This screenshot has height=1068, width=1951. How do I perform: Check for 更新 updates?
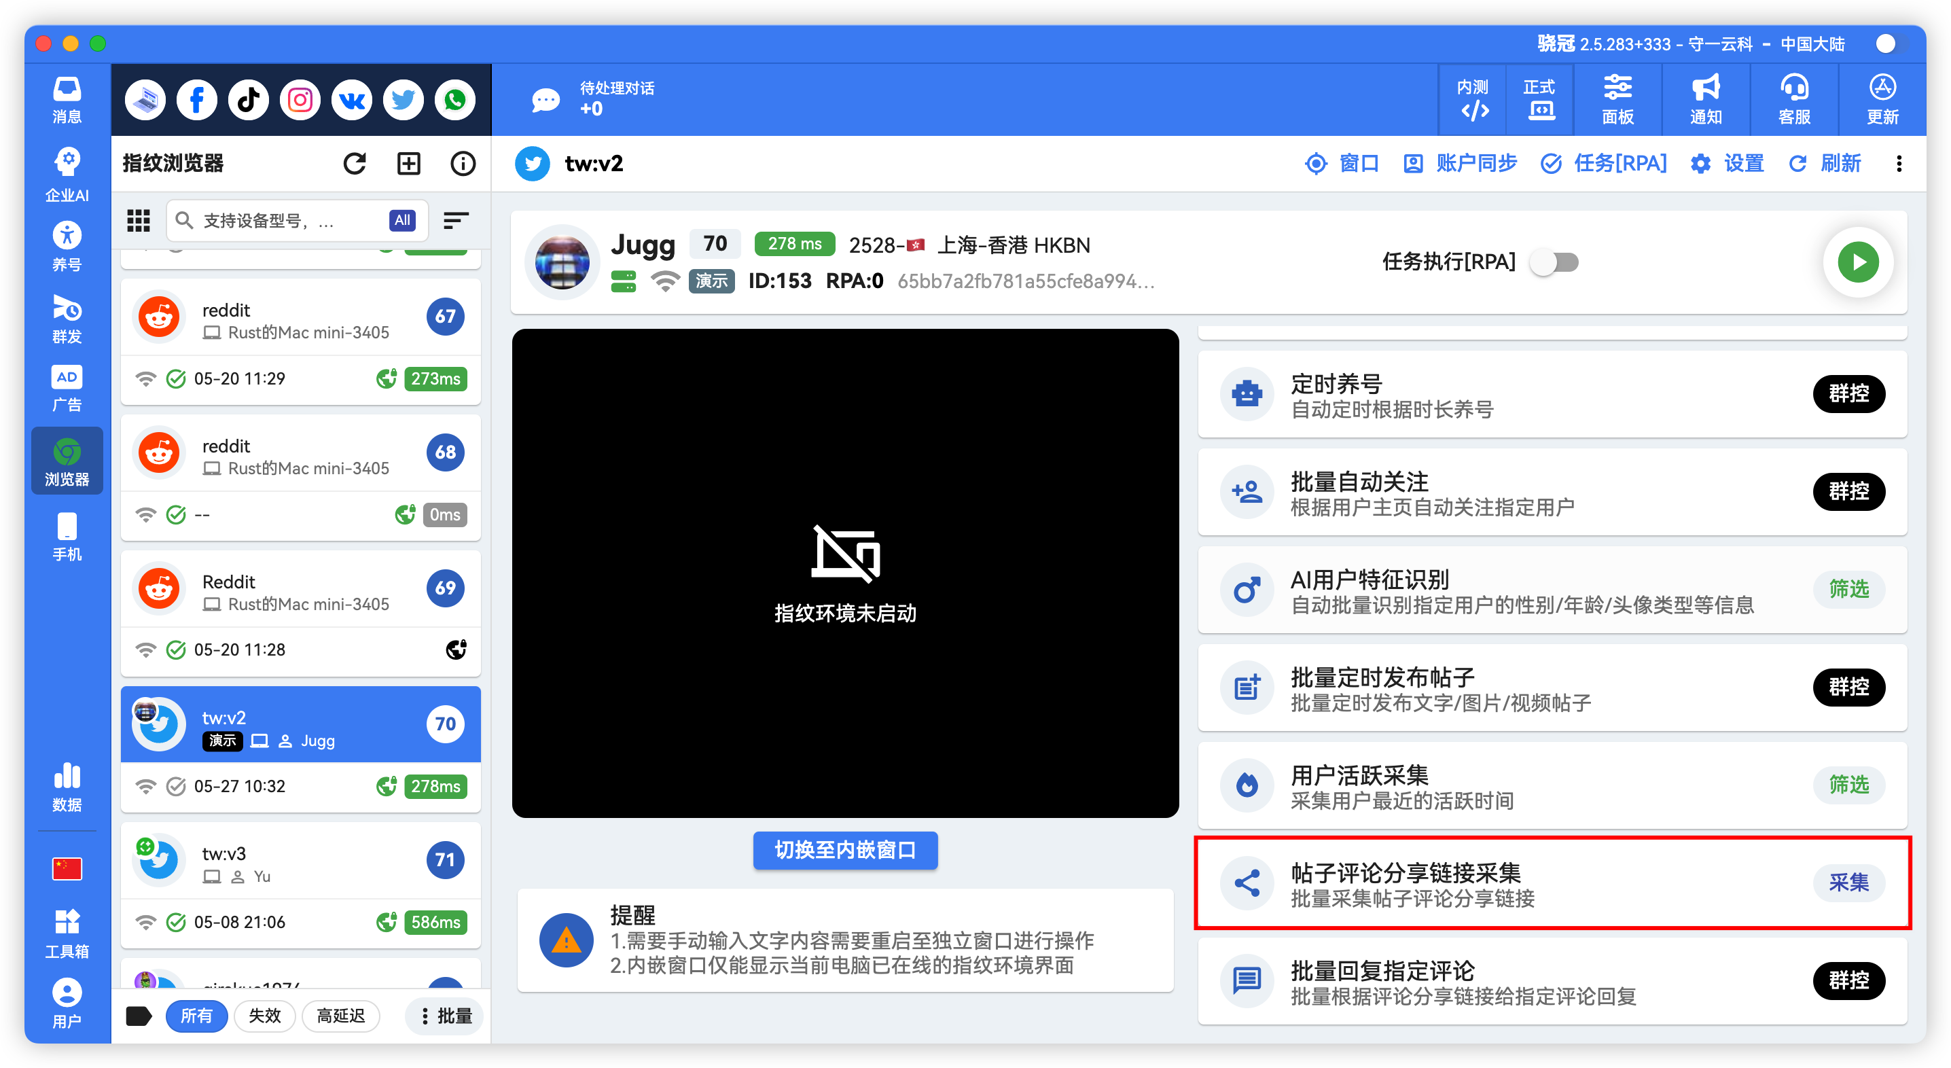pyautogui.click(x=1883, y=100)
